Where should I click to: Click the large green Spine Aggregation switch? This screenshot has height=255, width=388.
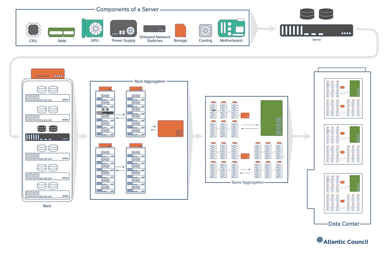[272, 118]
